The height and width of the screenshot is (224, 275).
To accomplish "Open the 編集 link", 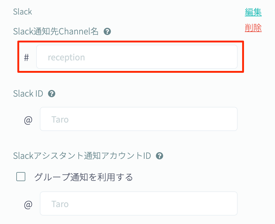I will [x=253, y=12].
